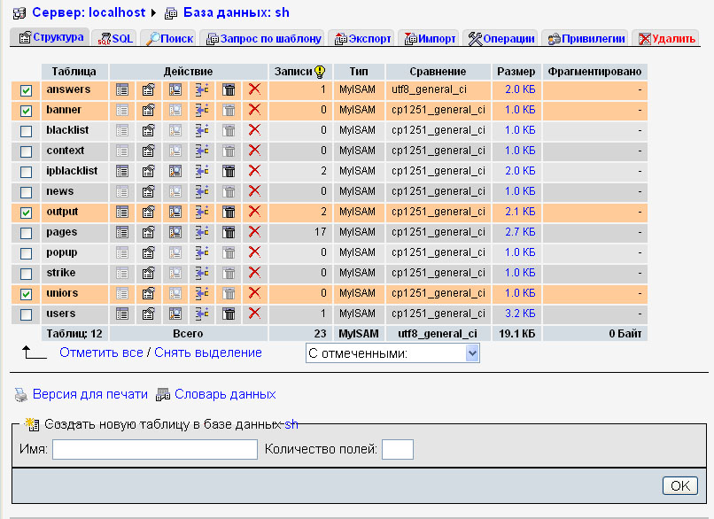
Task: Go to 'Сервер: localhost' breadcrumb
Action: click(x=89, y=12)
